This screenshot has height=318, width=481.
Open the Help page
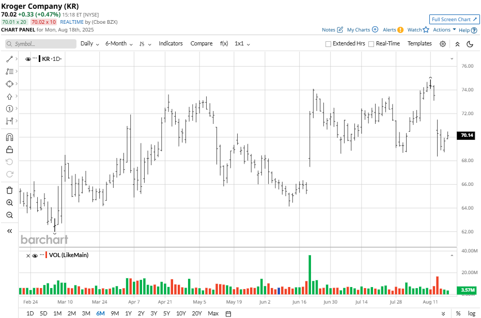click(x=468, y=30)
